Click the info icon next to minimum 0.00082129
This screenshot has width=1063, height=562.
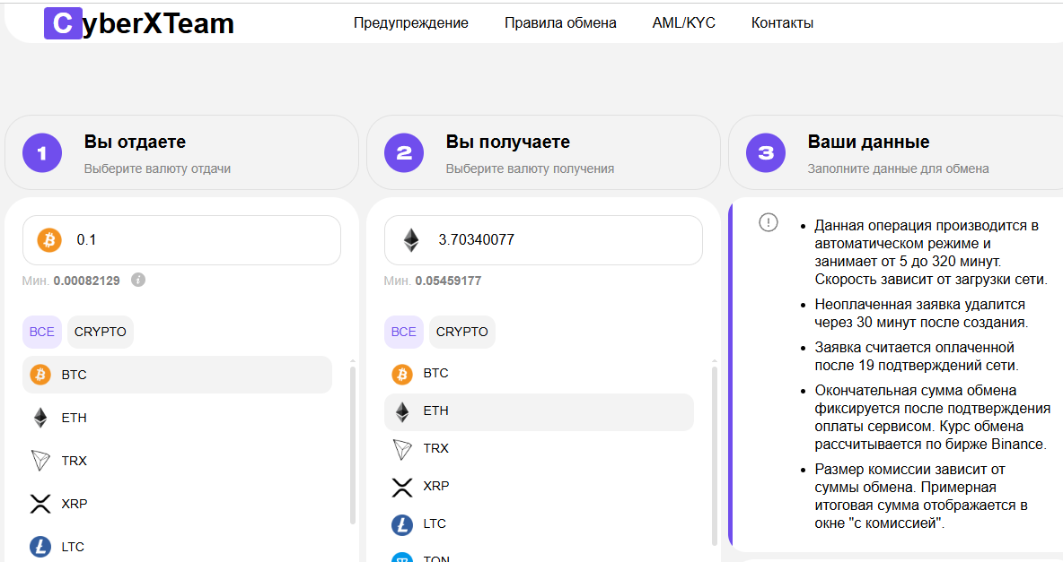[x=138, y=280]
